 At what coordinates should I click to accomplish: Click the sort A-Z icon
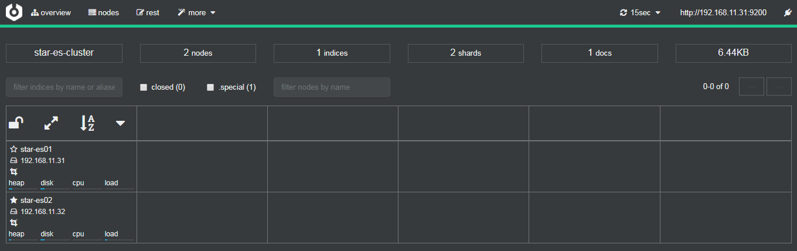pos(87,123)
